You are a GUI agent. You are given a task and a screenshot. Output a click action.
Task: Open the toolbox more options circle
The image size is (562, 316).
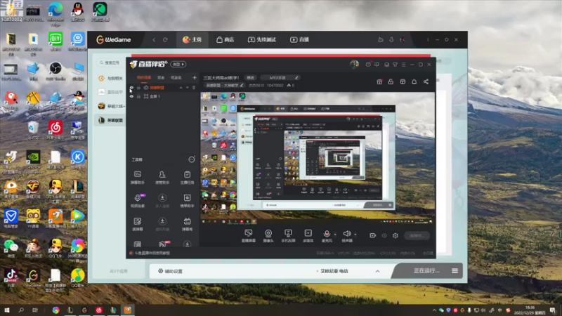pyautogui.click(x=192, y=159)
